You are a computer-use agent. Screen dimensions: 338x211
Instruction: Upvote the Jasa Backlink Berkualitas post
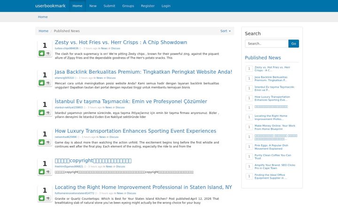[x=42, y=83]
